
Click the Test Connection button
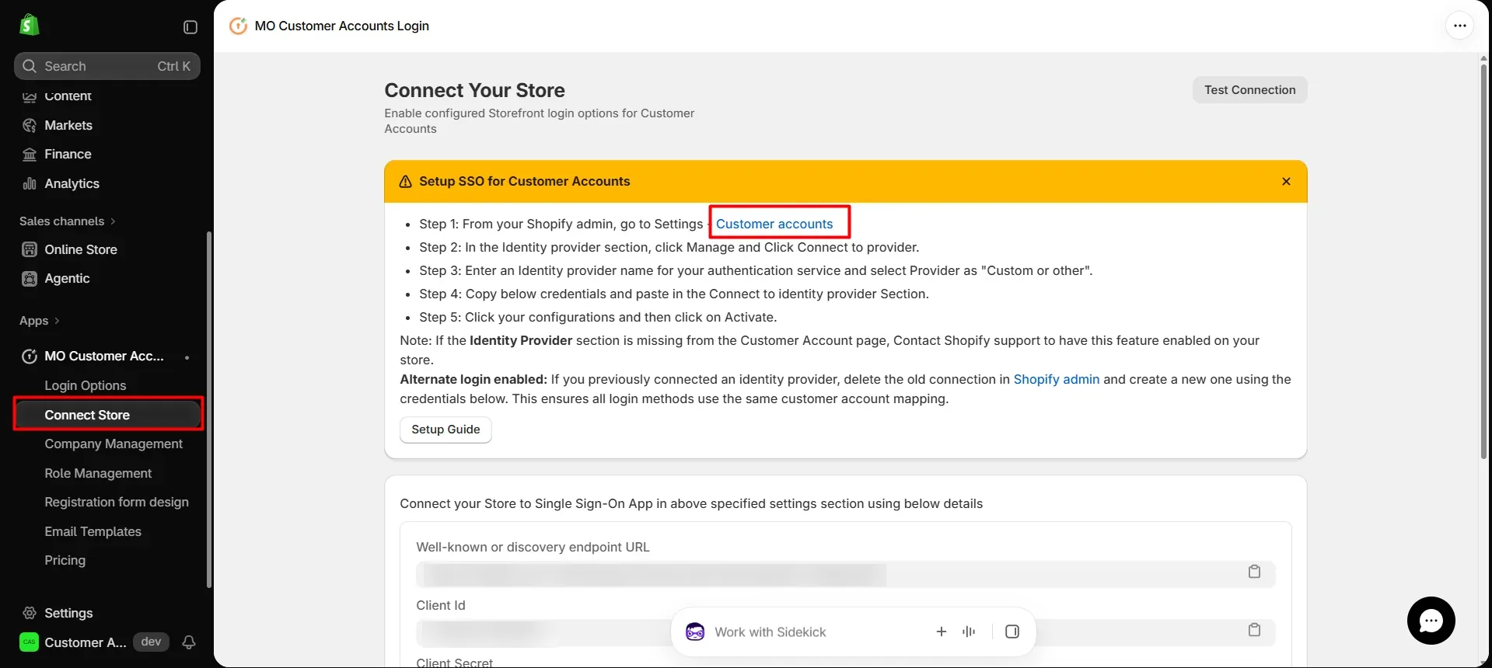click(1249, 90)
